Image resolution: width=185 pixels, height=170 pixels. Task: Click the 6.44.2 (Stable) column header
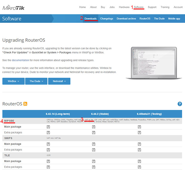pos(100,114)
